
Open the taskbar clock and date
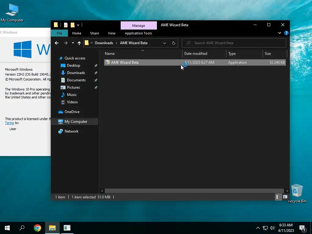click(x=286, y=228)
